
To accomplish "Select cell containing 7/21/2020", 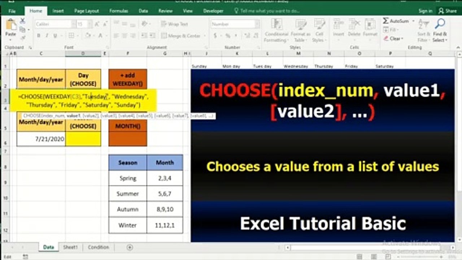I will [x=41, y=139].
